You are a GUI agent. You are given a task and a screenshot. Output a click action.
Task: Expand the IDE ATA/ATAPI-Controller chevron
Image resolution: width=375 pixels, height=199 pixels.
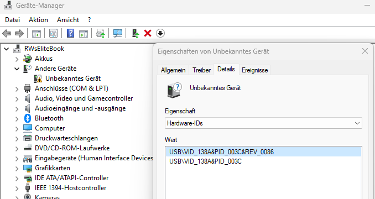pos(17,179)
